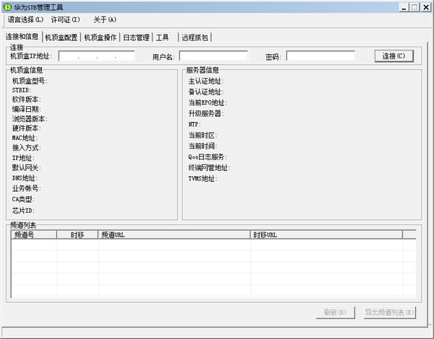Screen dimensions: 434x339
Task: Click the 默认网关 label
Action: point(27,167)
